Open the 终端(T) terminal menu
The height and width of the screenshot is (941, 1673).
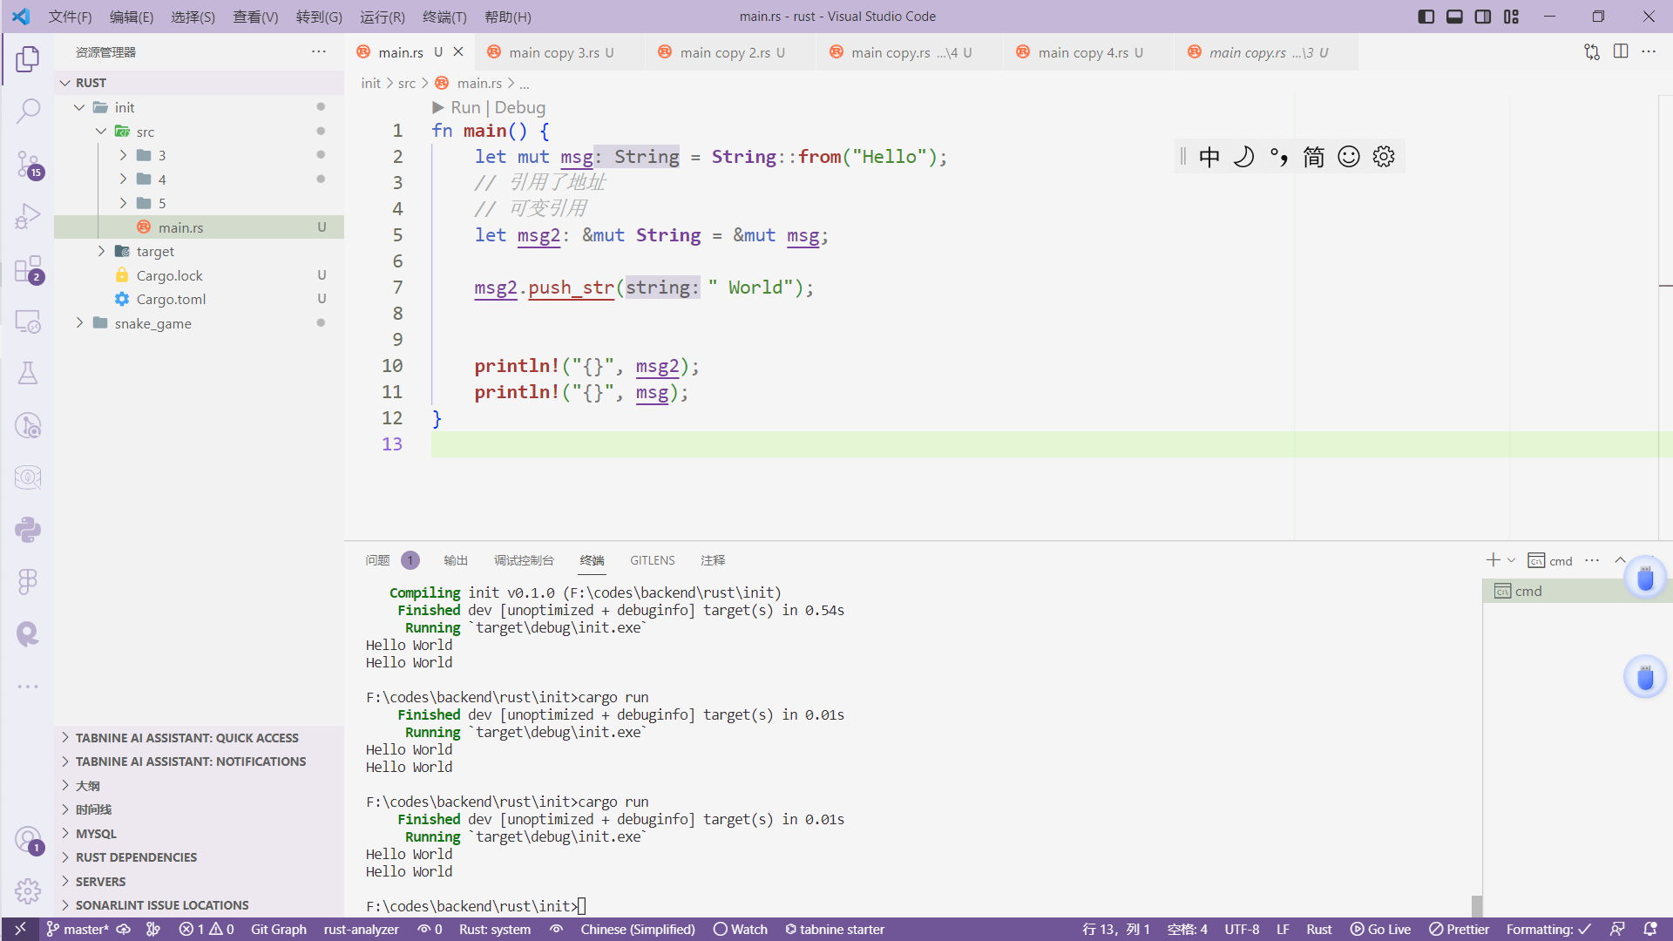[444, 17]
